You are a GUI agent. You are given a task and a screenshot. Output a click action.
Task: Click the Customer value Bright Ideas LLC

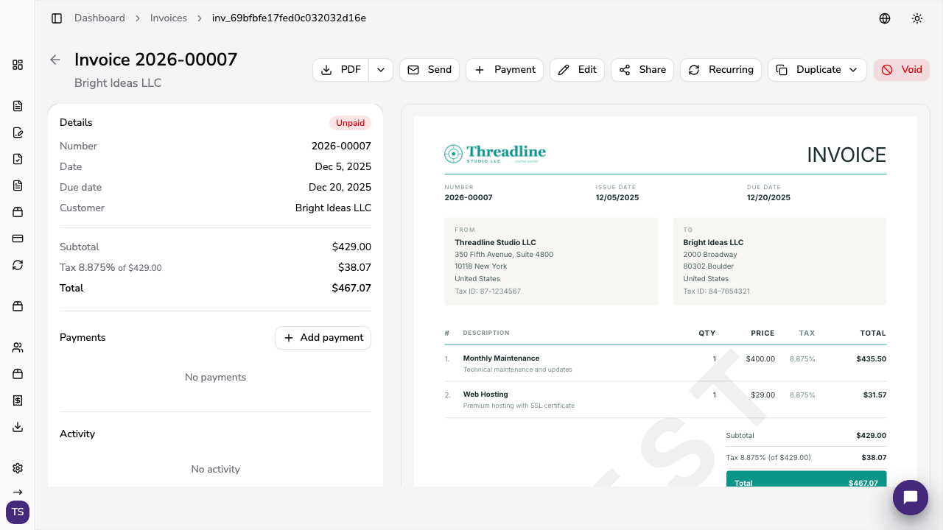pyautogui.click(x=333, y=208)
